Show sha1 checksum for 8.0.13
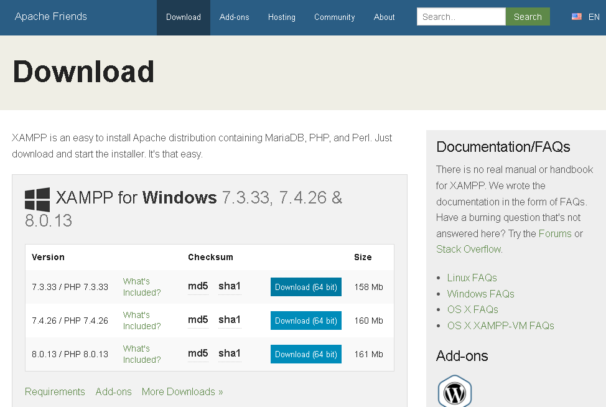Screen dimensions: 606x407 [x=230, y=353]
